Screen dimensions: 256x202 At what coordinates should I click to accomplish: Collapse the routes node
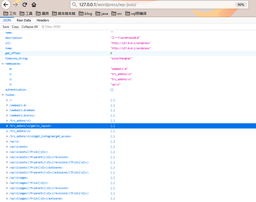(x=3, y=95)
